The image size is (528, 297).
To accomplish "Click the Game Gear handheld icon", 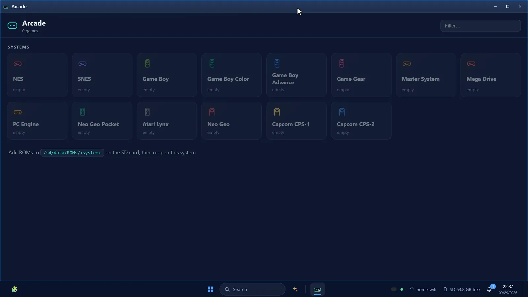I will 342,63.
